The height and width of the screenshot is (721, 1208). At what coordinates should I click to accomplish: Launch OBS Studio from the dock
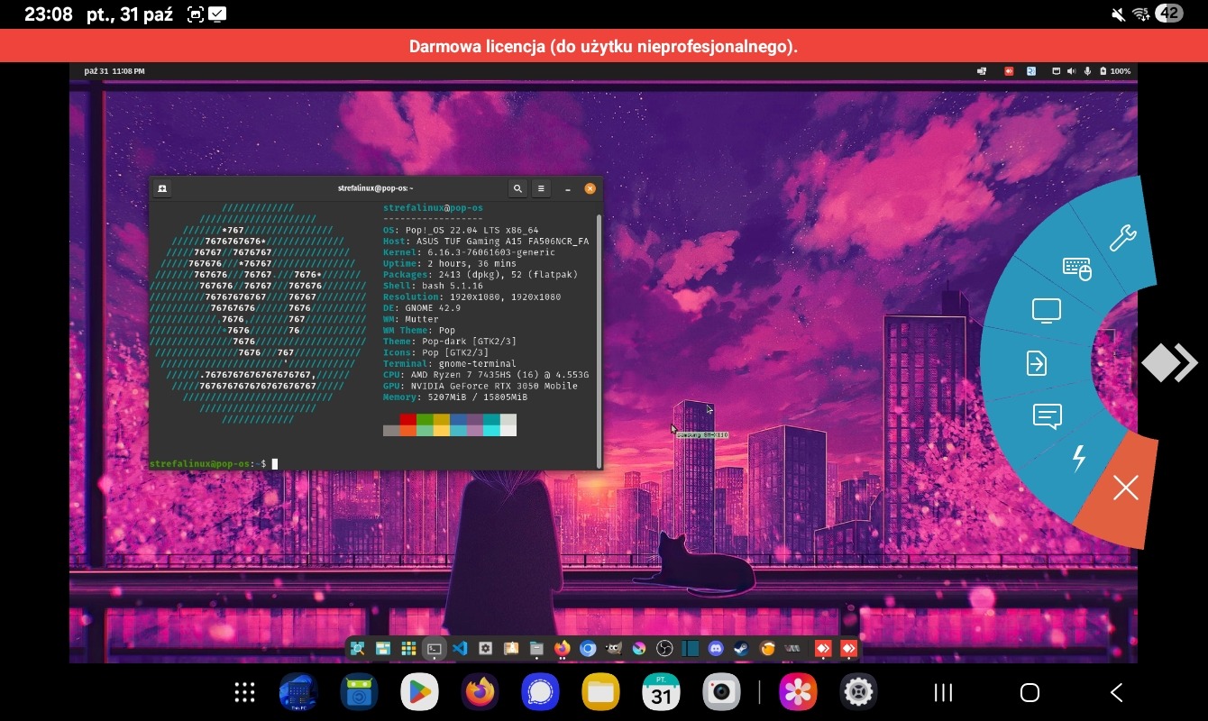[x=664, y=648]
